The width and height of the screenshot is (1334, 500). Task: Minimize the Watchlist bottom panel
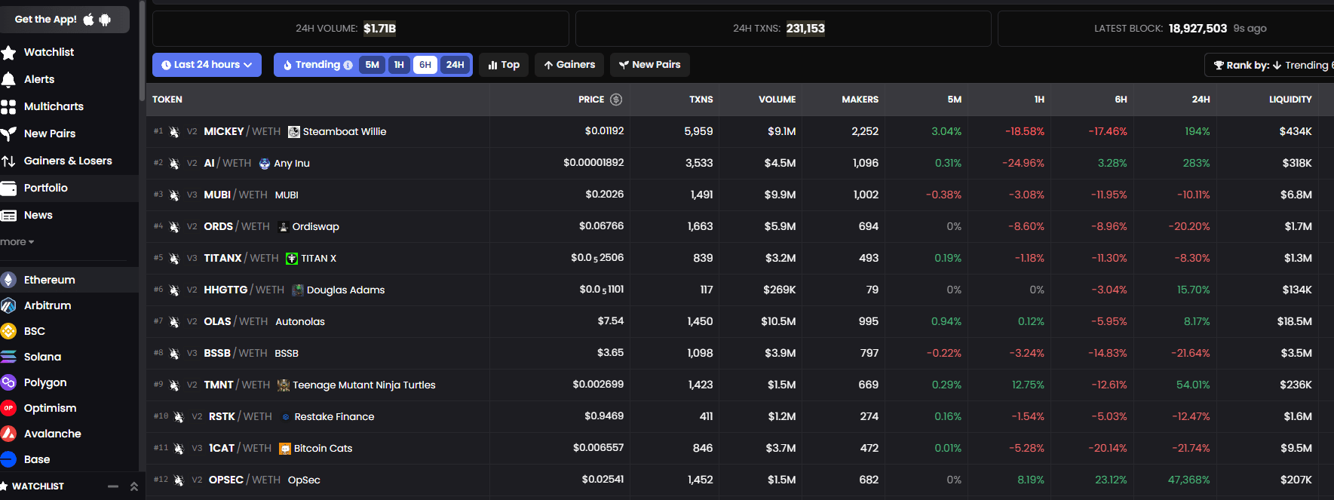(x=113, y=486)
